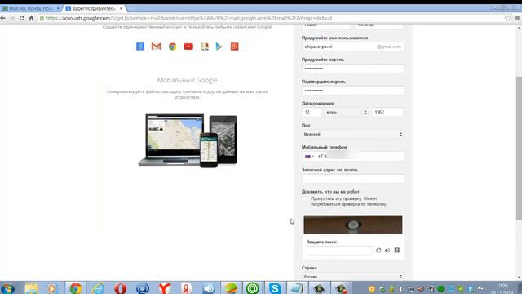
Task: Launch Opera from taskbar
Action: click(120, 288)
